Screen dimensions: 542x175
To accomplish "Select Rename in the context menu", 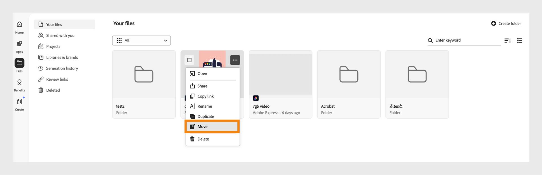I will click(212, 106).
